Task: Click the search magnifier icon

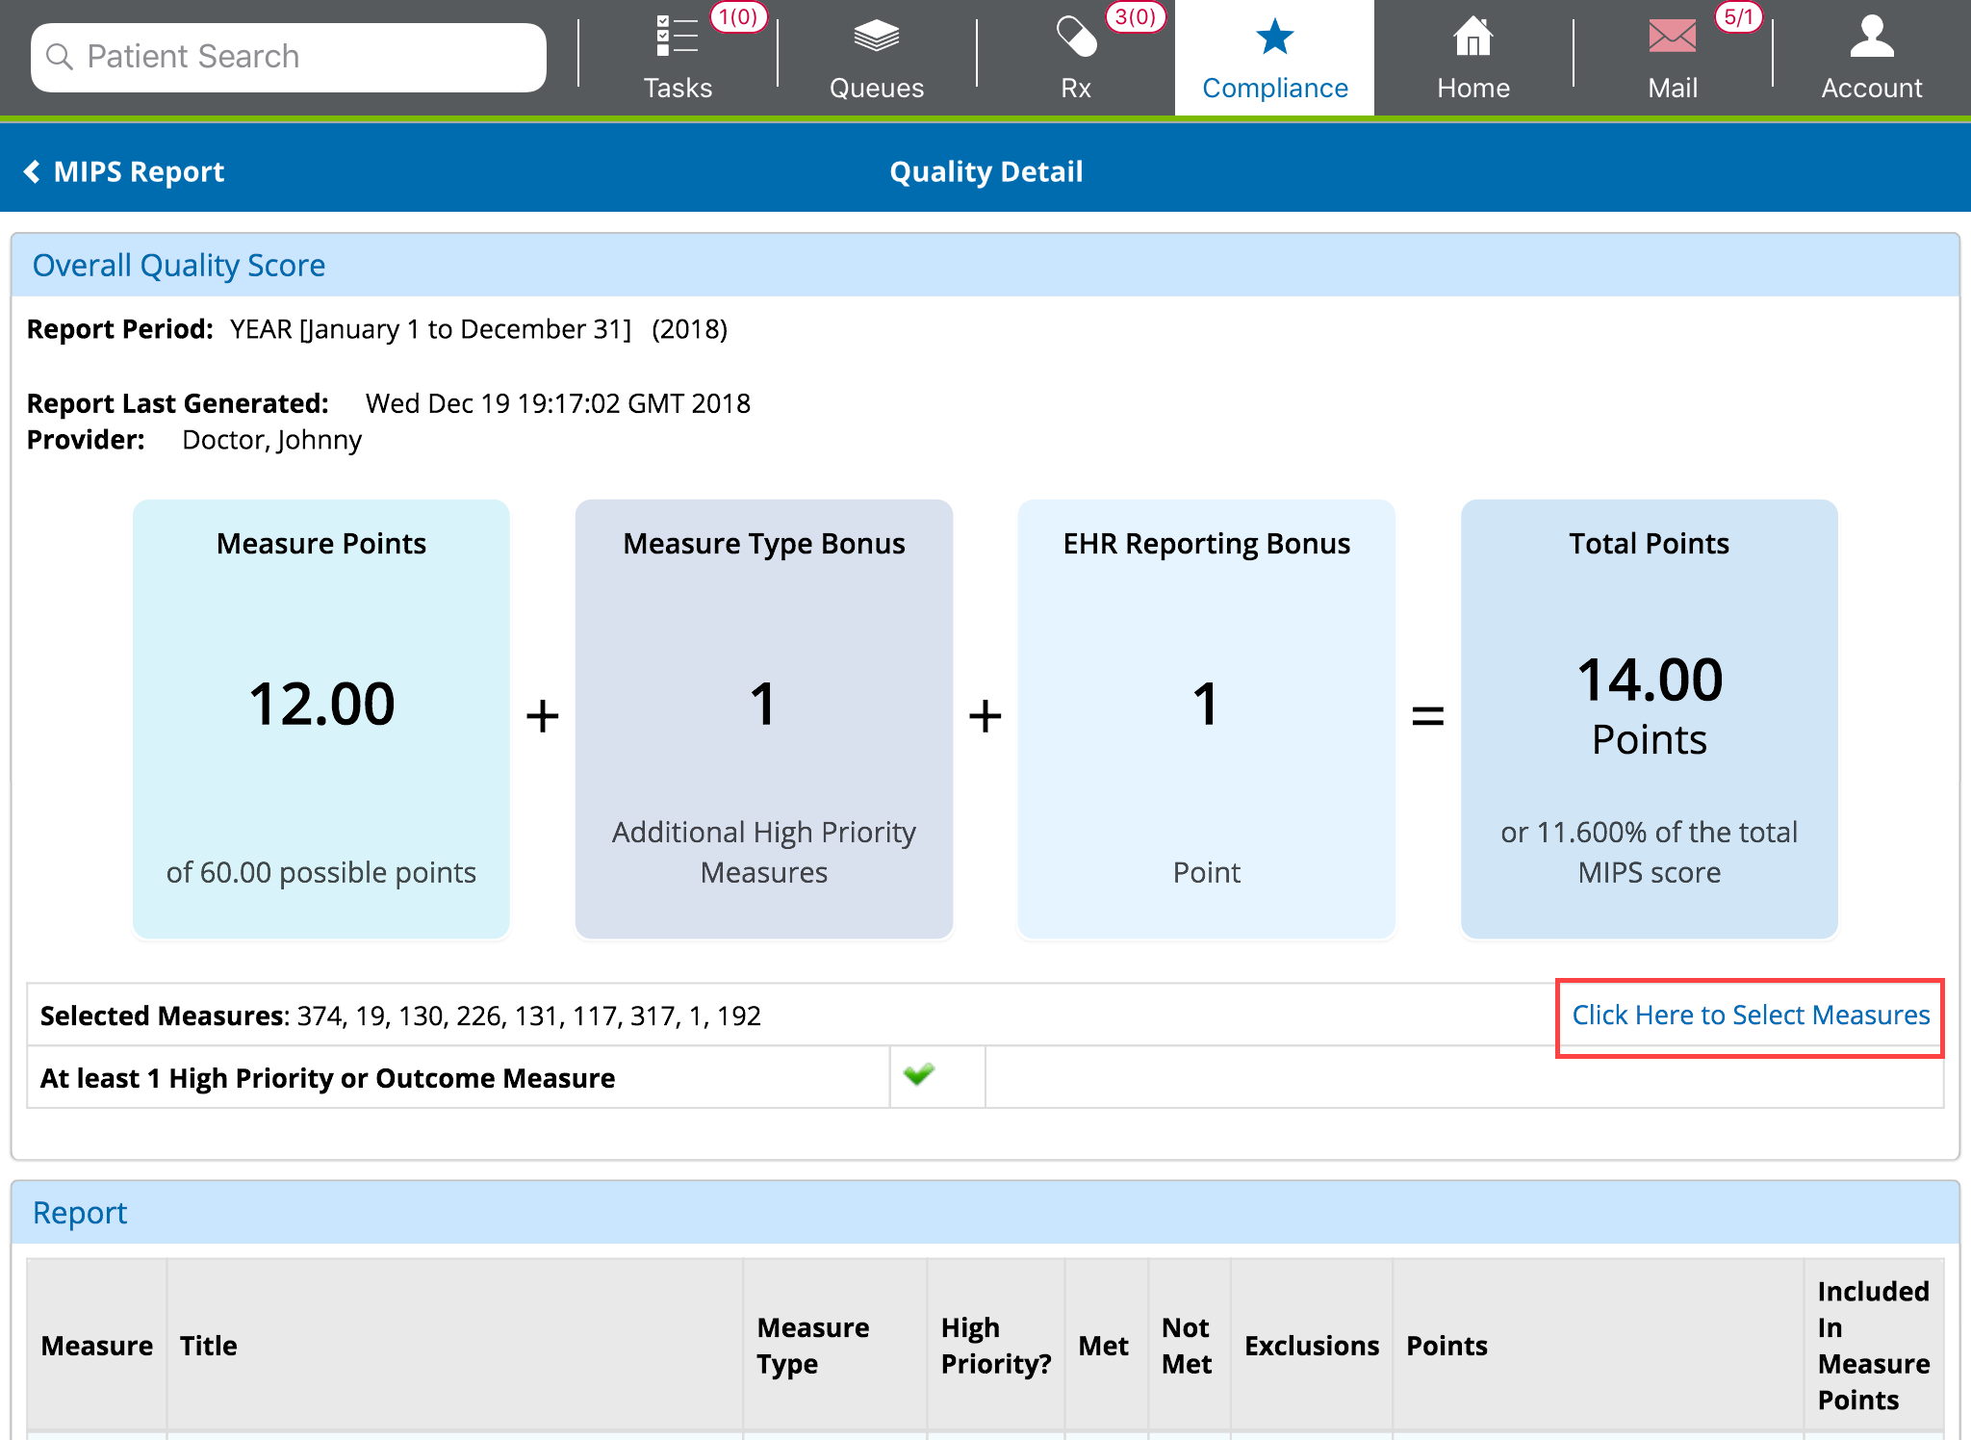Action: click(x=60, y=57)
